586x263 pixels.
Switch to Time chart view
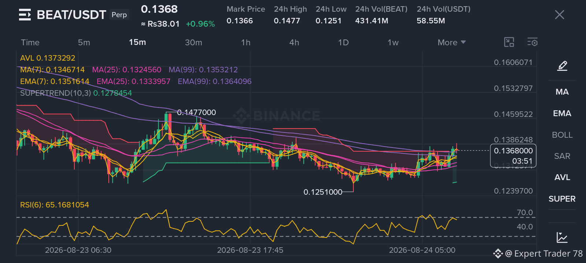pos(30,42)
